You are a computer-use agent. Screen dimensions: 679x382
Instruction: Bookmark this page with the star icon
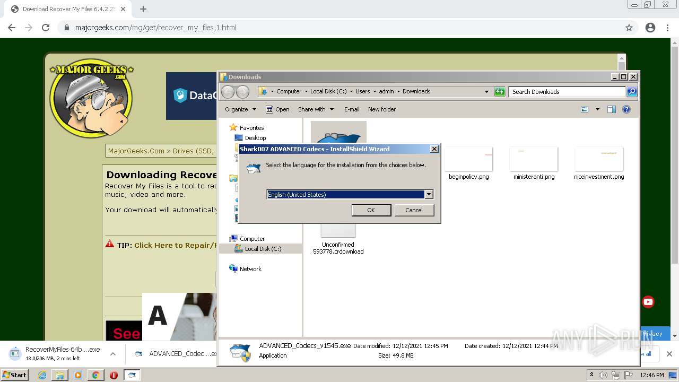(629, 28)
